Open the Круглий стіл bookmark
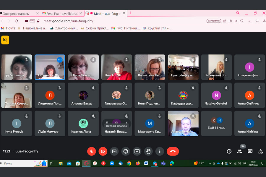Viewport: 266px width, 177px height. click(x=157, y=28)
